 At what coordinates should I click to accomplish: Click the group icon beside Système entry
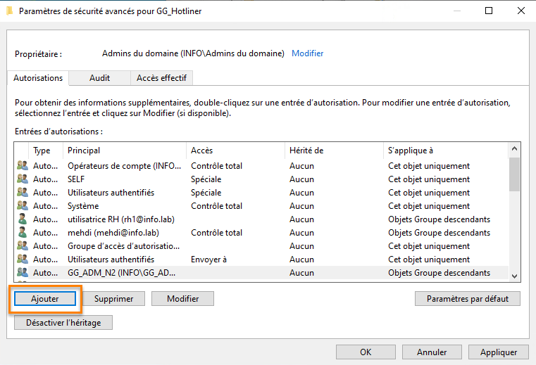point(23,206)
